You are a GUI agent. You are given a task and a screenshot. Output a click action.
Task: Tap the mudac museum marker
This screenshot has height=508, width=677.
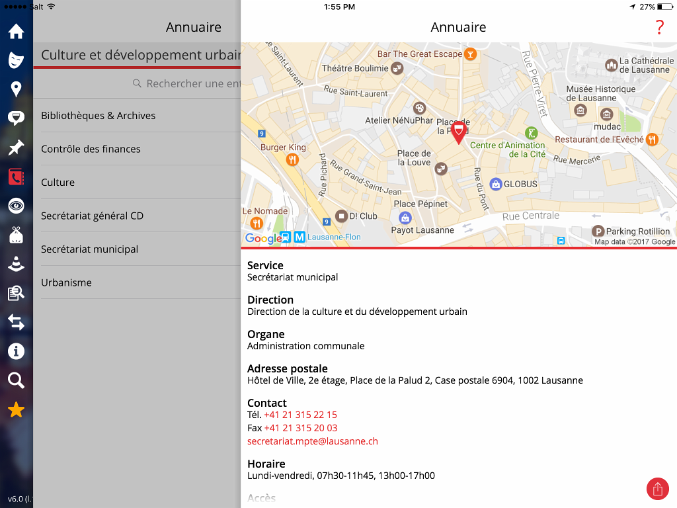tap(607, 114)
